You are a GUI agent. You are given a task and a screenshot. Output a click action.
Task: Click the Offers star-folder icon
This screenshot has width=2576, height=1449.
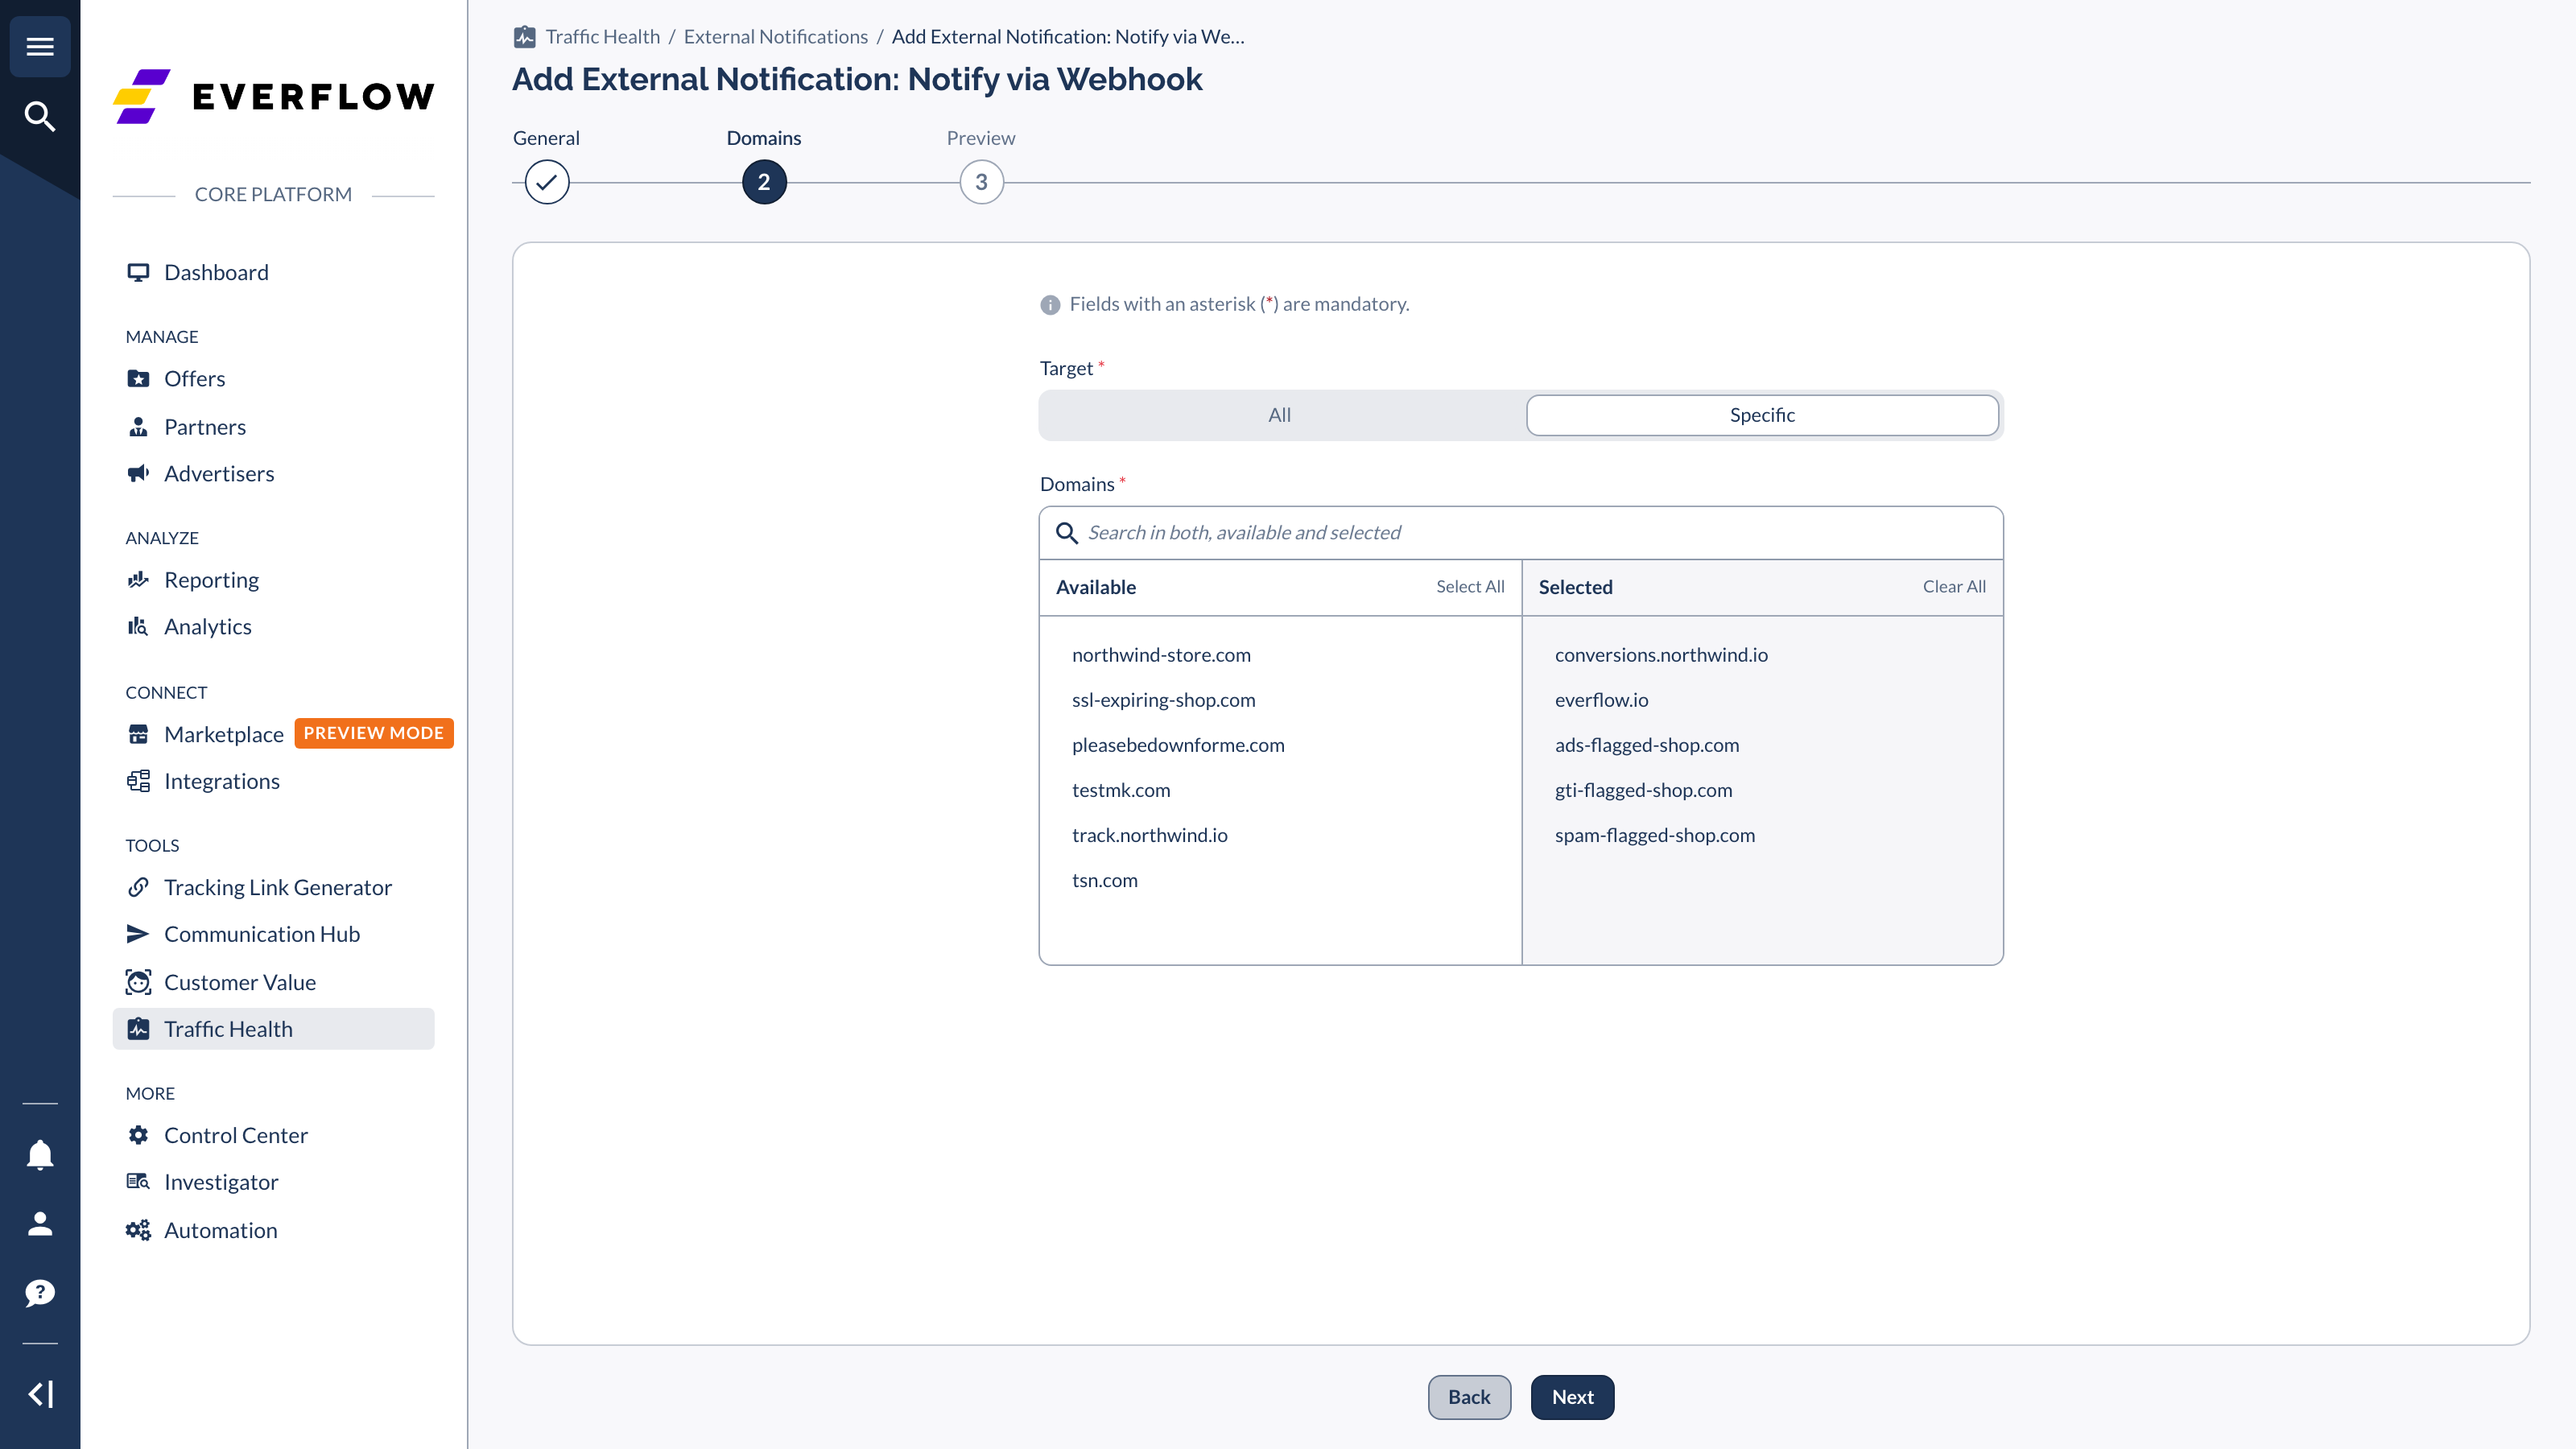pyautogui.click(x=138, y=378)
